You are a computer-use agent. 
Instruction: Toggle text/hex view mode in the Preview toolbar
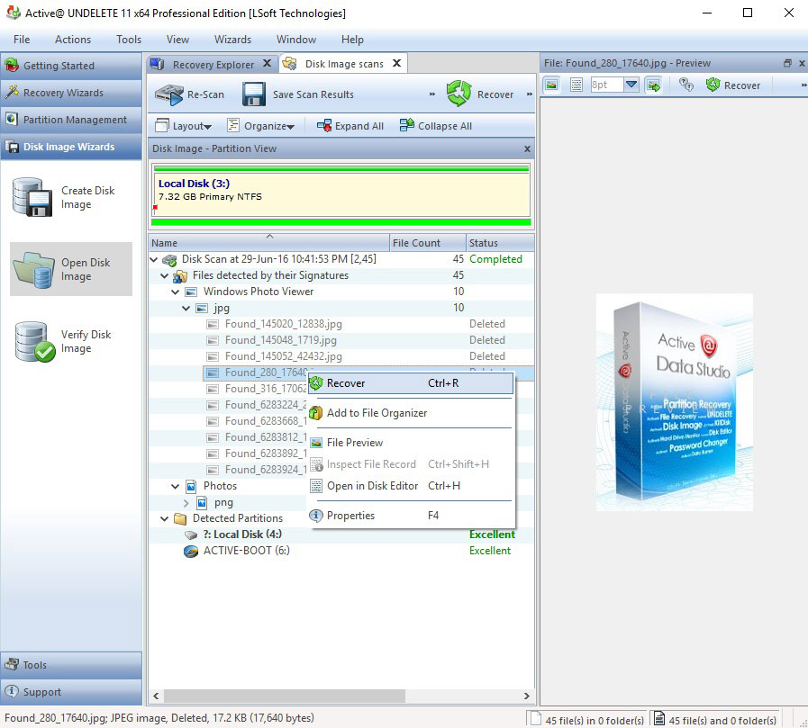tap(576, 85)
